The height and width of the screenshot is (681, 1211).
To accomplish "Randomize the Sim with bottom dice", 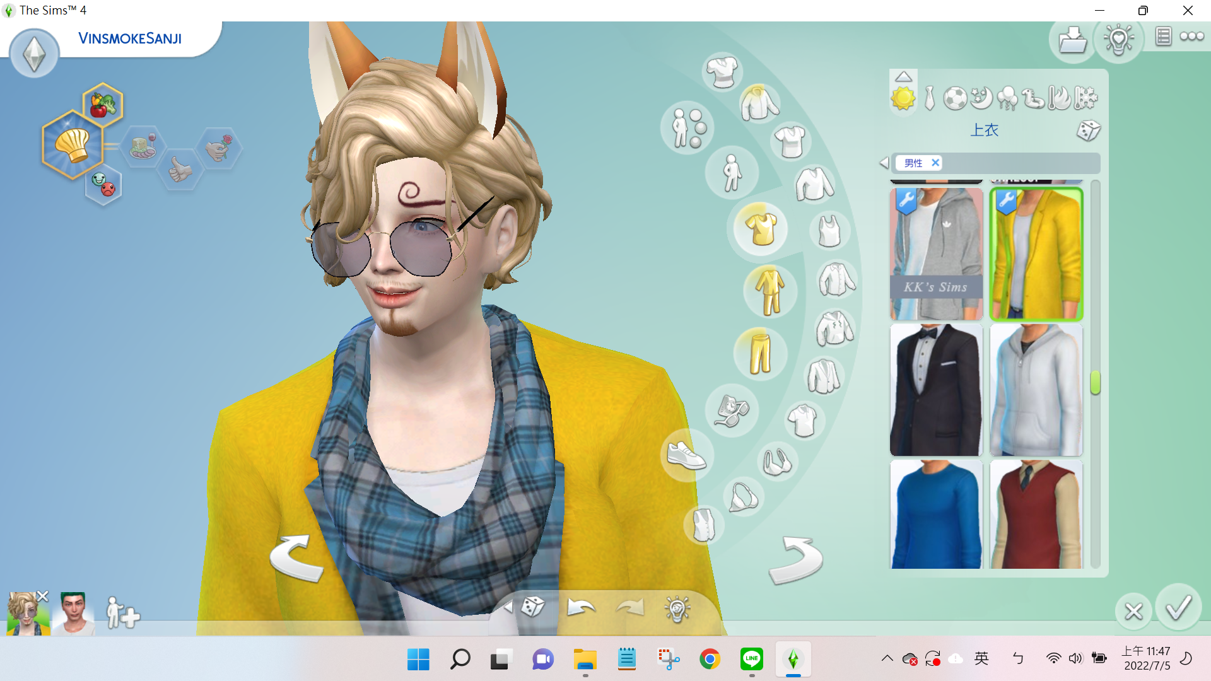I will pyautogui.click(x=533, y=607).
